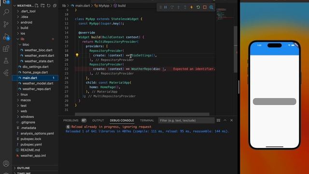Viewport: 309px width, 174px height.
Task: Maximize the bottom panel
Action: 225,120
